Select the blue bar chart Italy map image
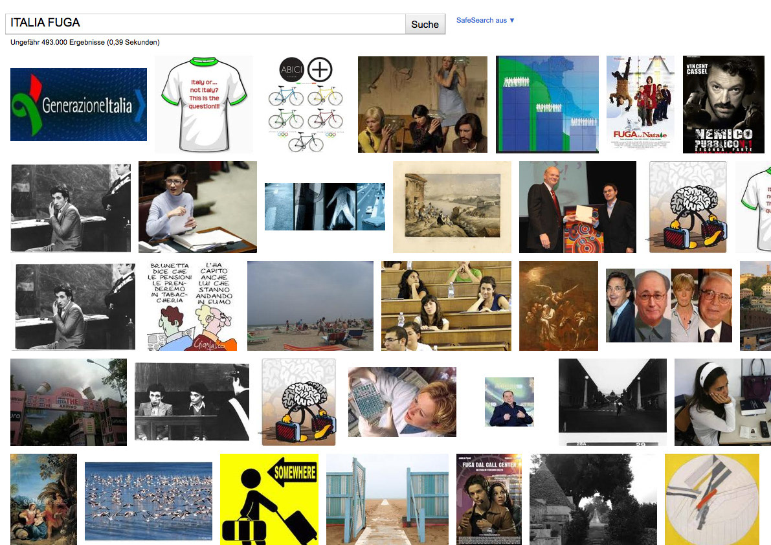The image size is (771, 545). tap(547, 104)
